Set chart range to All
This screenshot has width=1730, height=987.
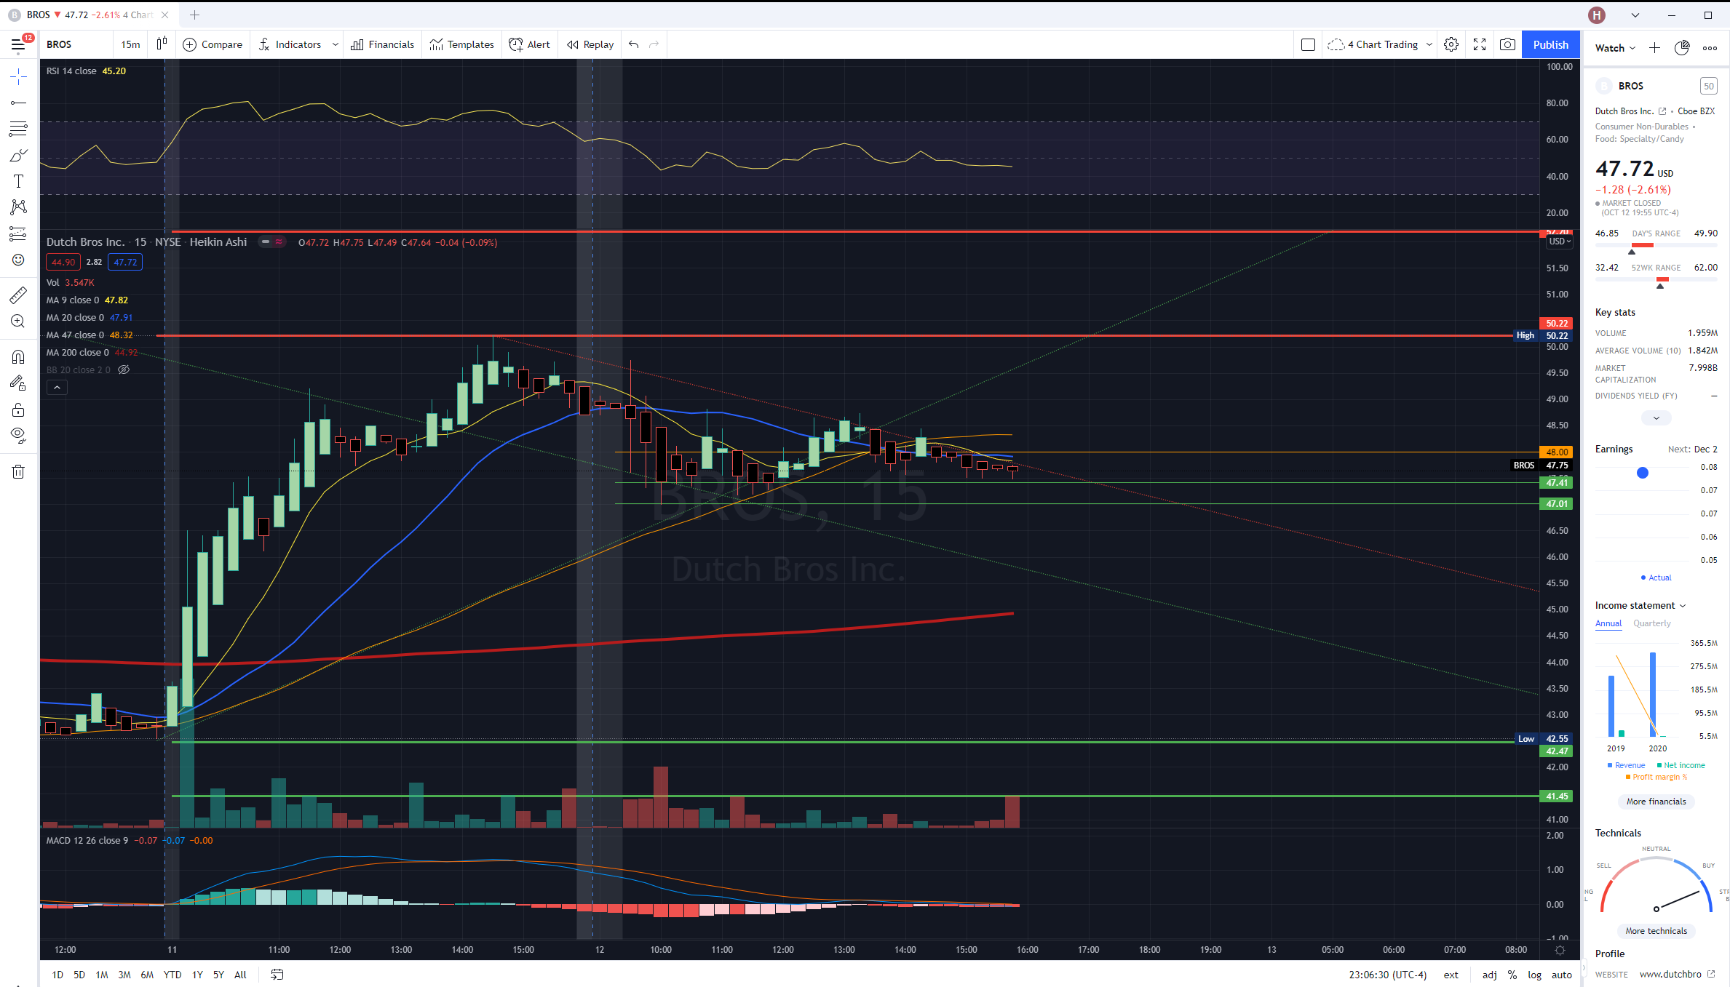pyautogui.click(x=240, y=975)
